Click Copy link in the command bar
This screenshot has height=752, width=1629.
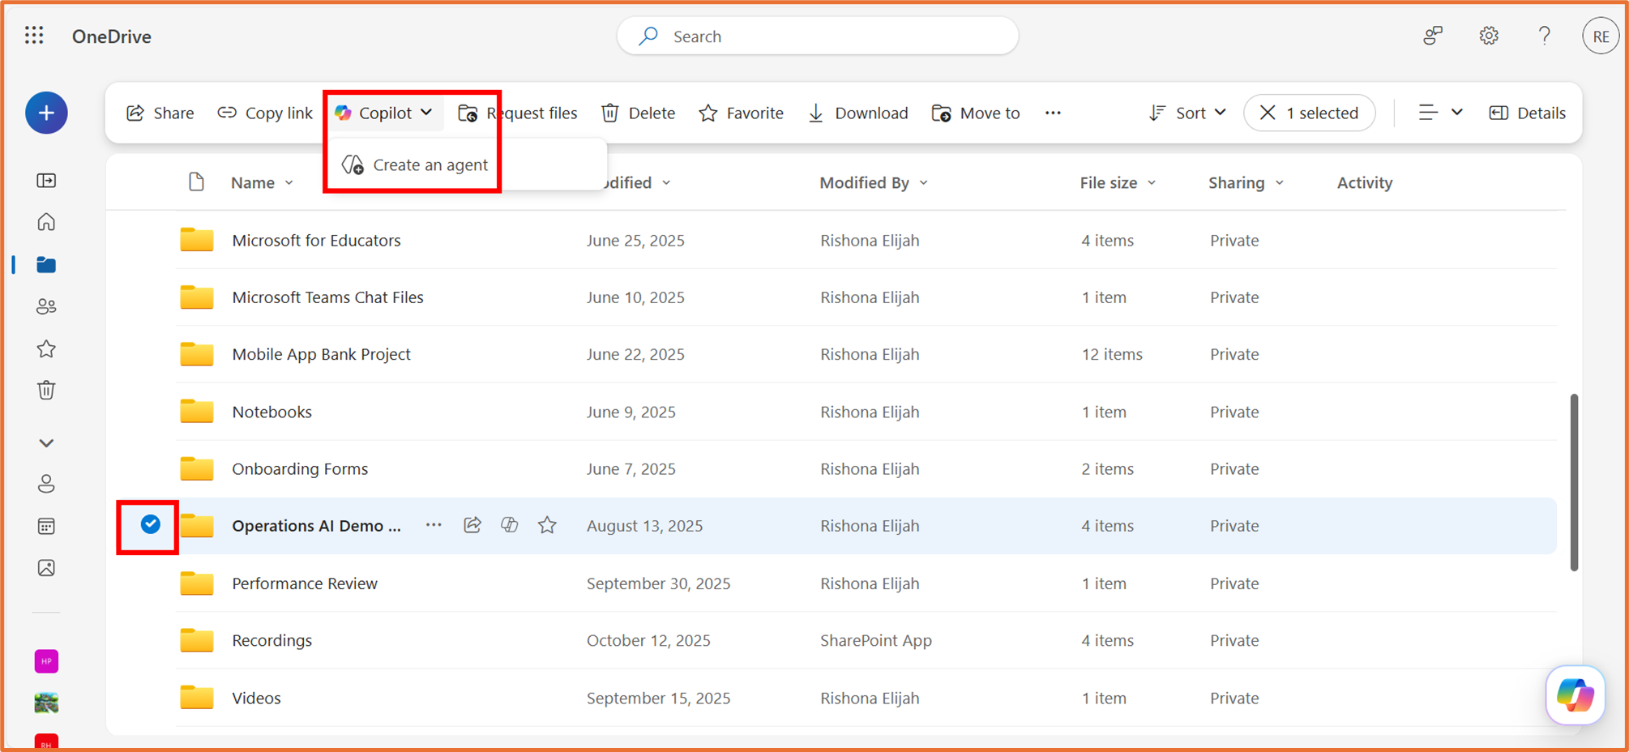265,113
